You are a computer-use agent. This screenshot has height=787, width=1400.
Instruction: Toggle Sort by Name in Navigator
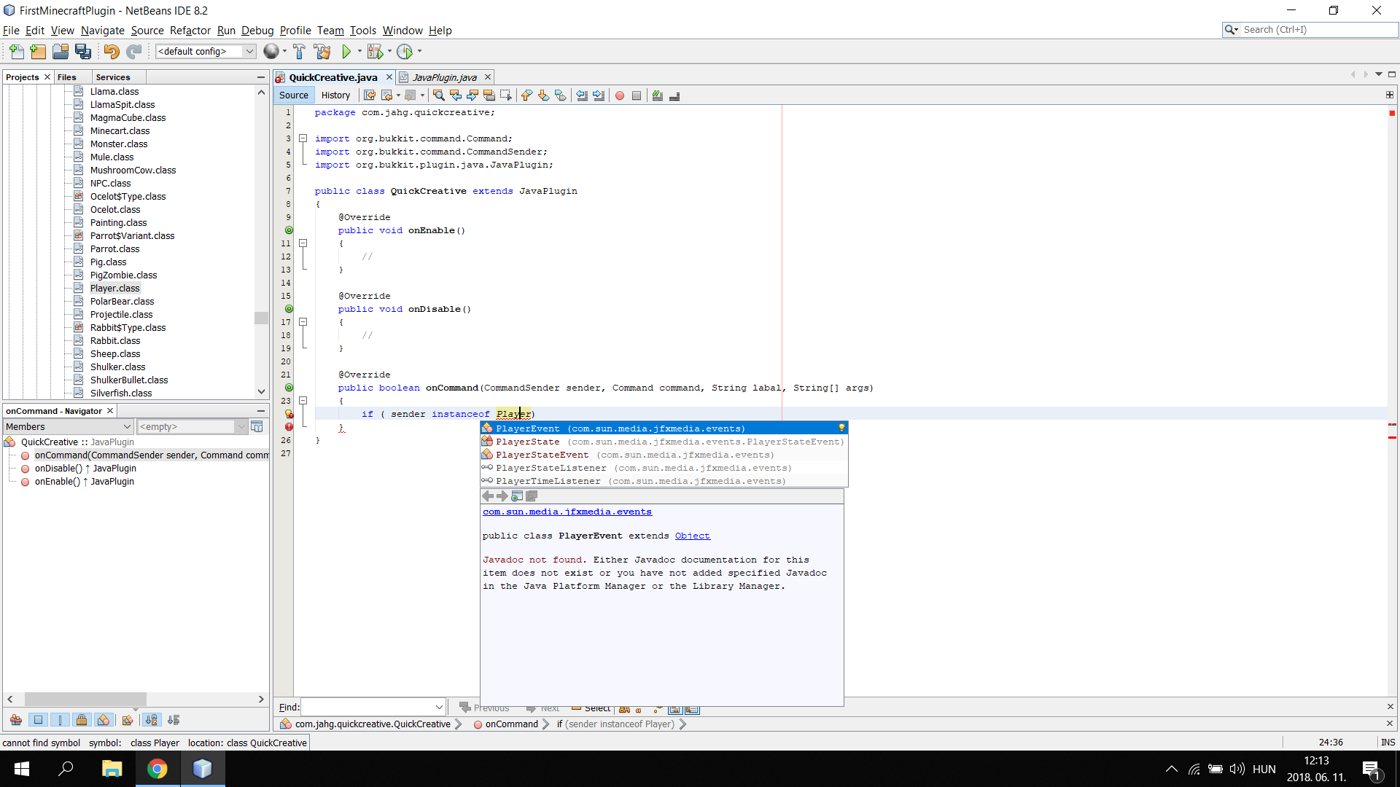coord(151,720)
